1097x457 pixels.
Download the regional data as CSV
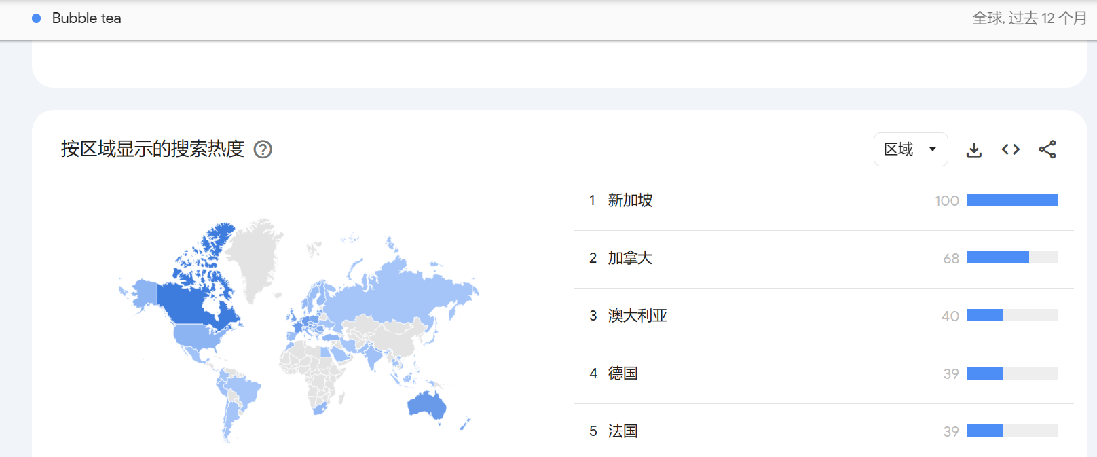(x=973, y=149)
